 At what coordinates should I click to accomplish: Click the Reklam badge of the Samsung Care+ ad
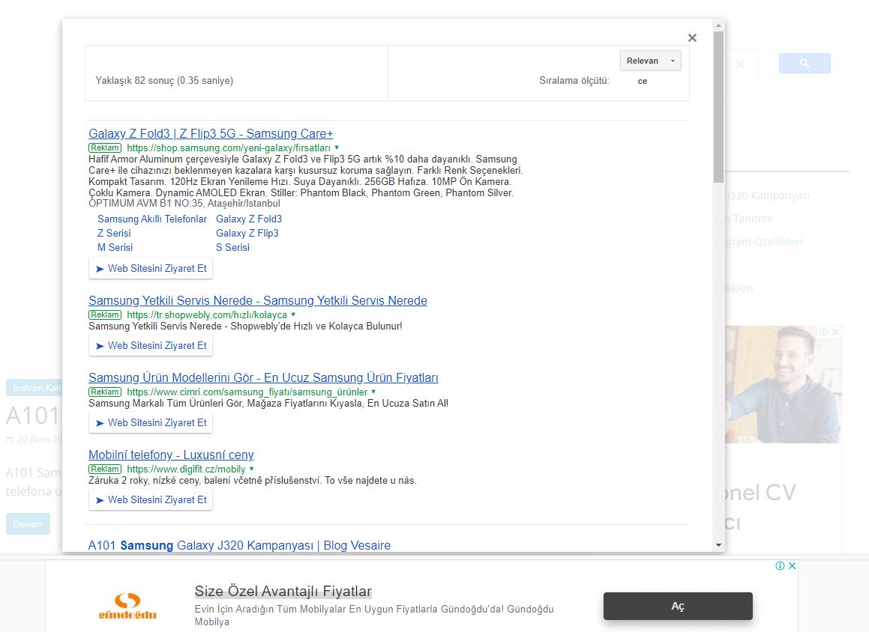[x=105, y=148]
